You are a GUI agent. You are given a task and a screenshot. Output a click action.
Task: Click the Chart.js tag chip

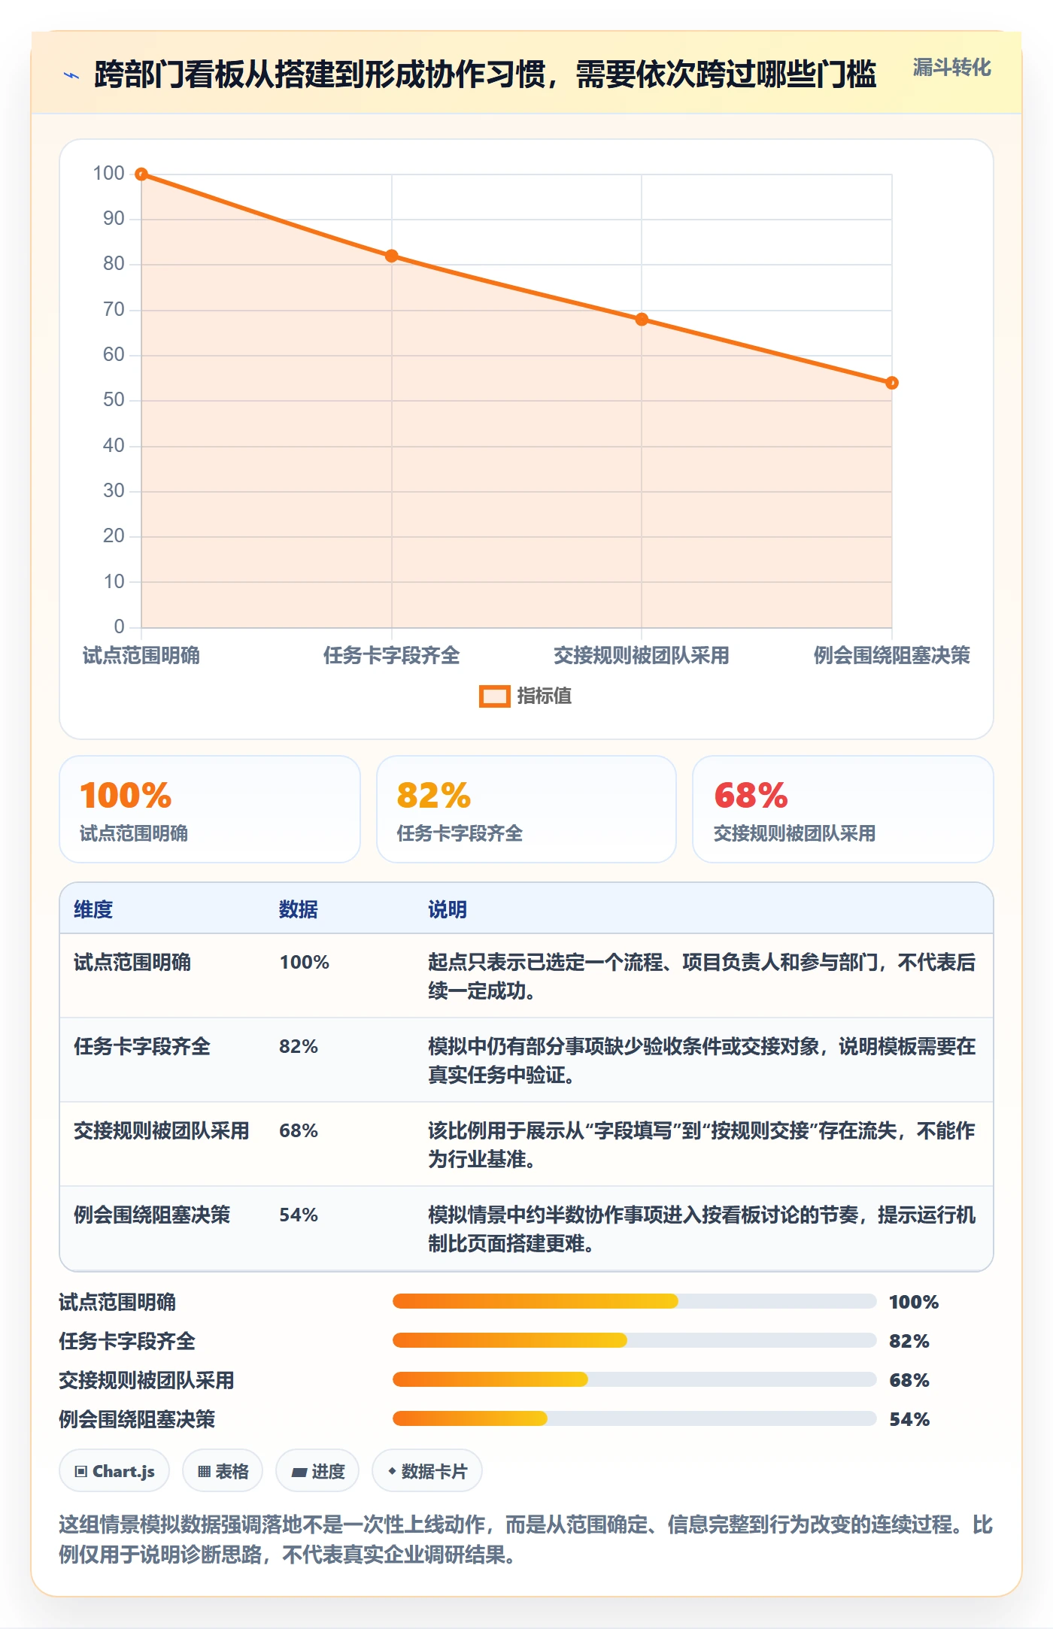click(x=114, y=1471)
